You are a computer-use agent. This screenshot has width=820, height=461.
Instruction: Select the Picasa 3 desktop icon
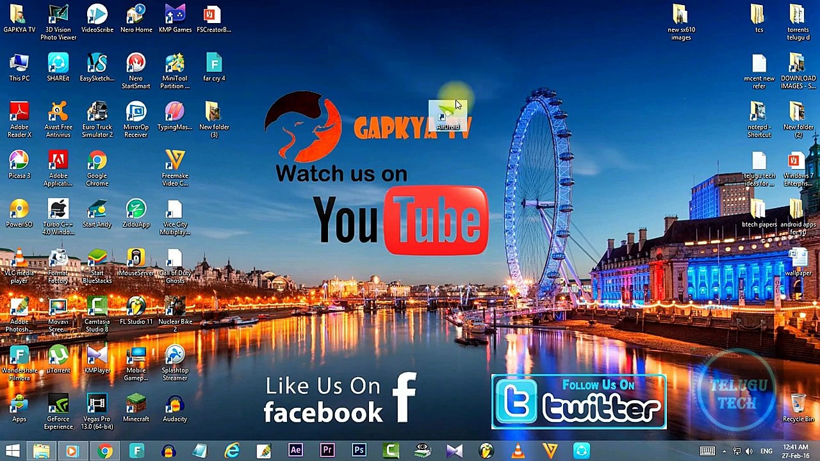19,165
